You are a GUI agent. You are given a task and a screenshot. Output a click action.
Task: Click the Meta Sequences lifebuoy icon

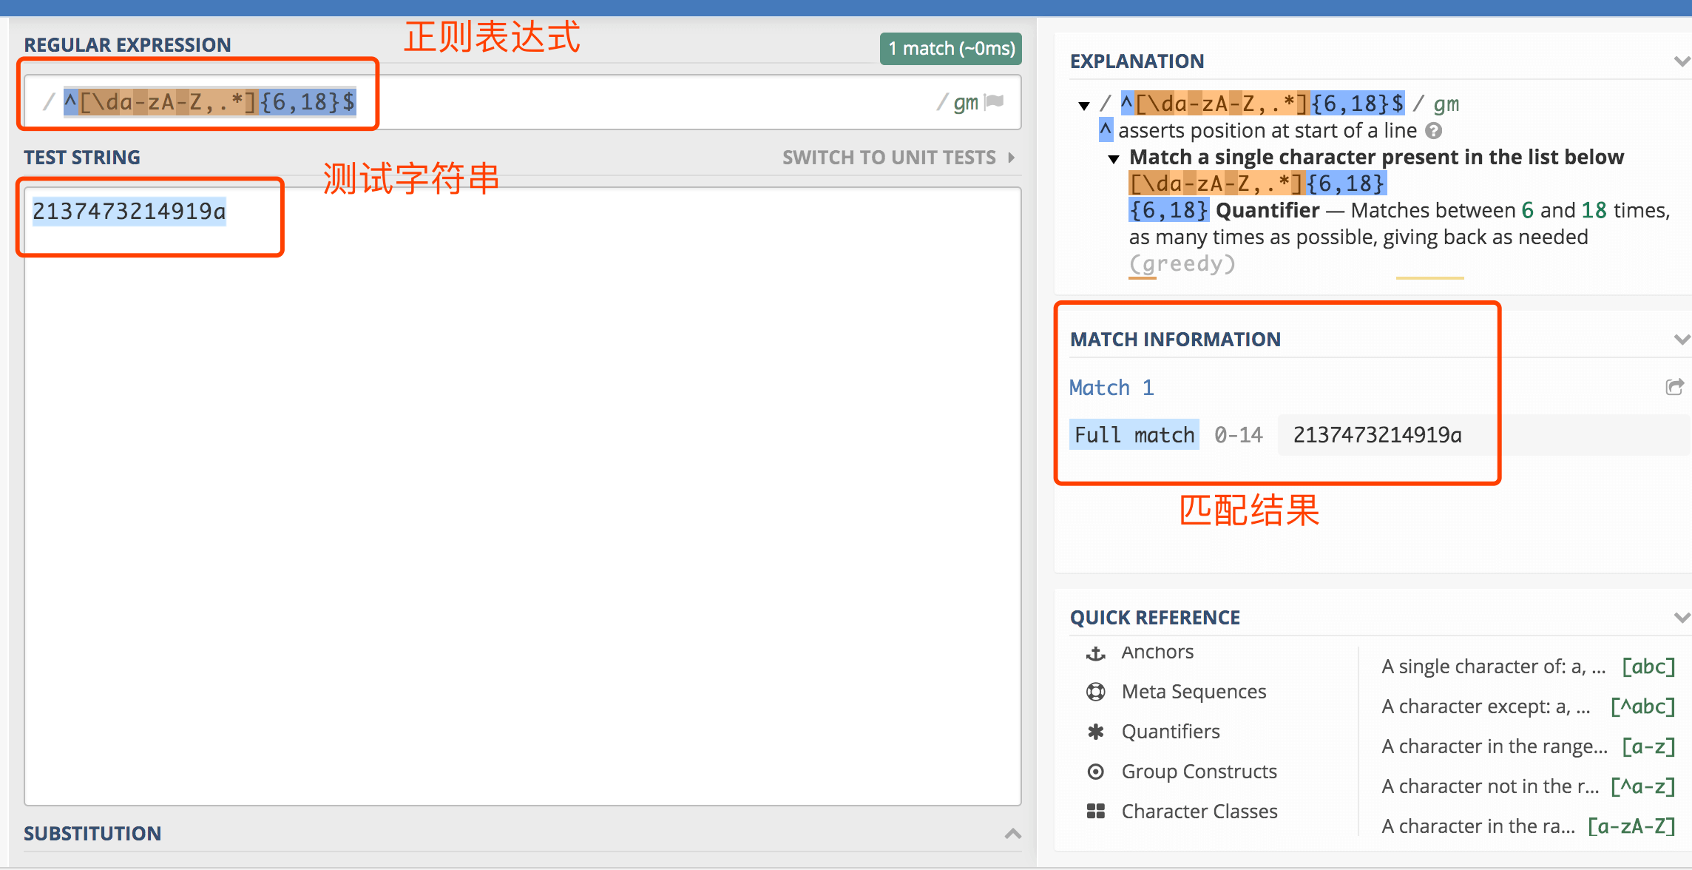(1095, 692)
